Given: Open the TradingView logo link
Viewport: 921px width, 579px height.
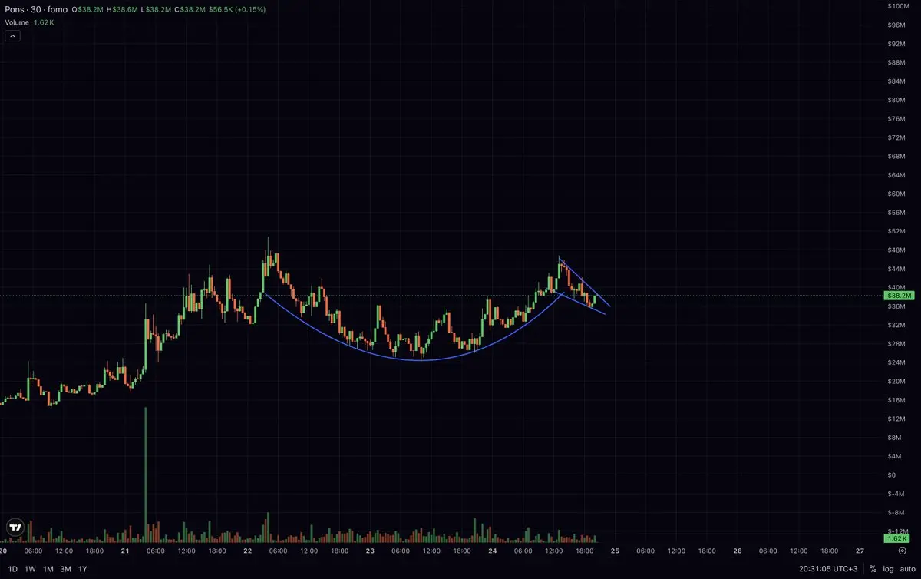Looking at the screenshot, I should click(15, 528).
